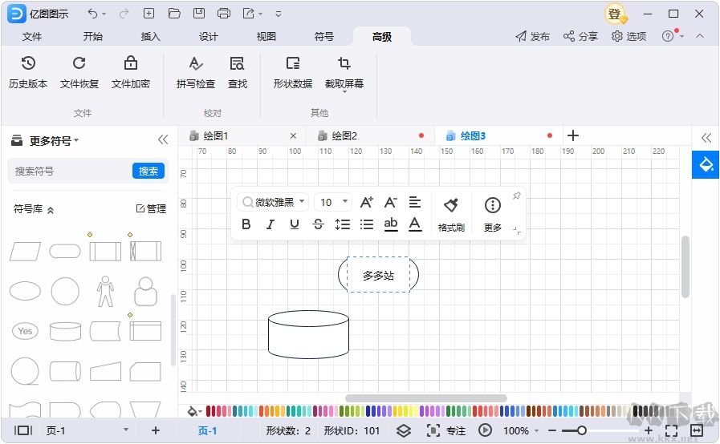Click the black color swatch in palette

(636, 410)
